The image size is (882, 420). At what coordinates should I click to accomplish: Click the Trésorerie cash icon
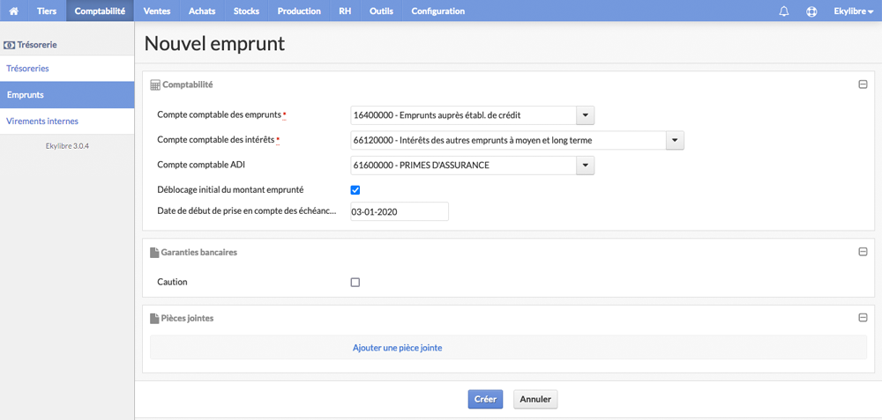[9, 44]
